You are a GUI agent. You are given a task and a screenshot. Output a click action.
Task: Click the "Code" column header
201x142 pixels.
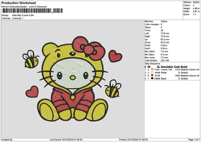(177, 67)
